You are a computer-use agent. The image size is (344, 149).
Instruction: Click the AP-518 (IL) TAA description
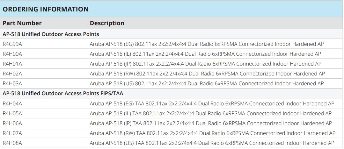point(210,113)
